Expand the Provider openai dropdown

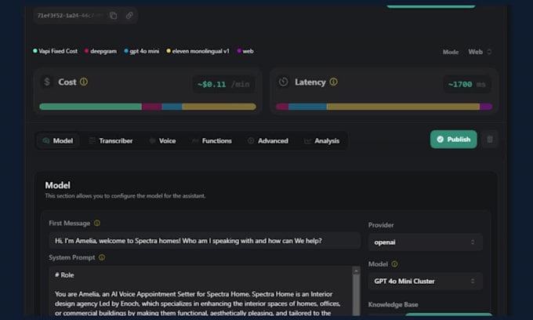click(426, 242)
